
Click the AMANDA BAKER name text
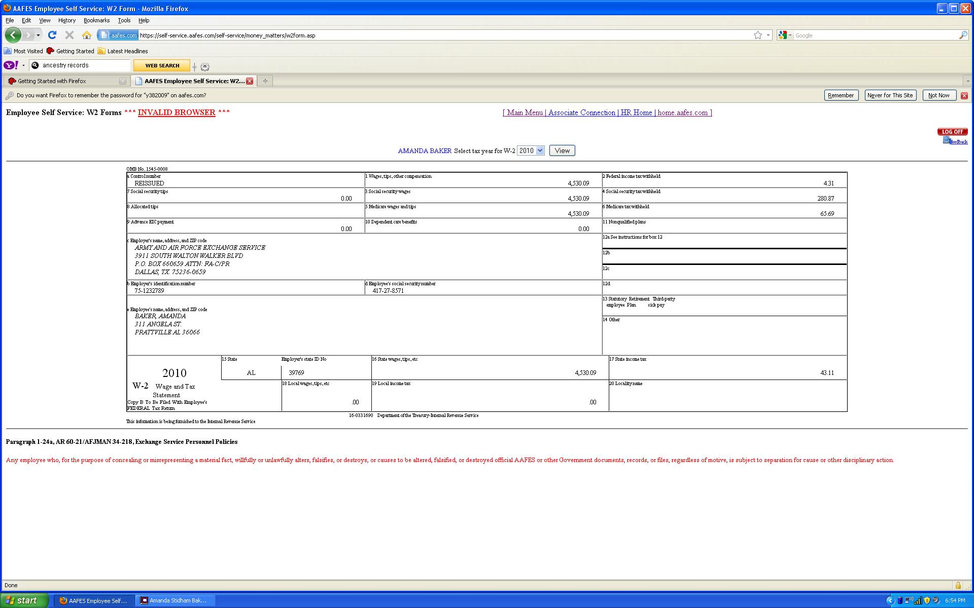click(x=425, y=151)
